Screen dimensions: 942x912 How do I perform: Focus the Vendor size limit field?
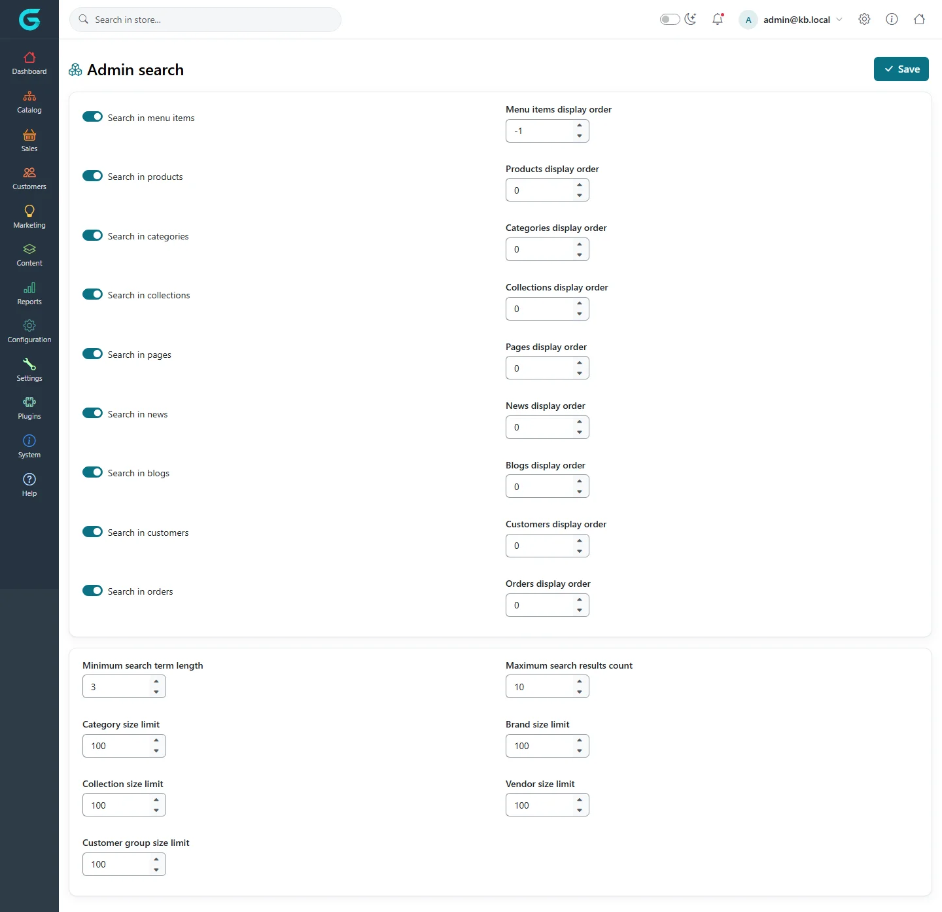tap(548, 805)
